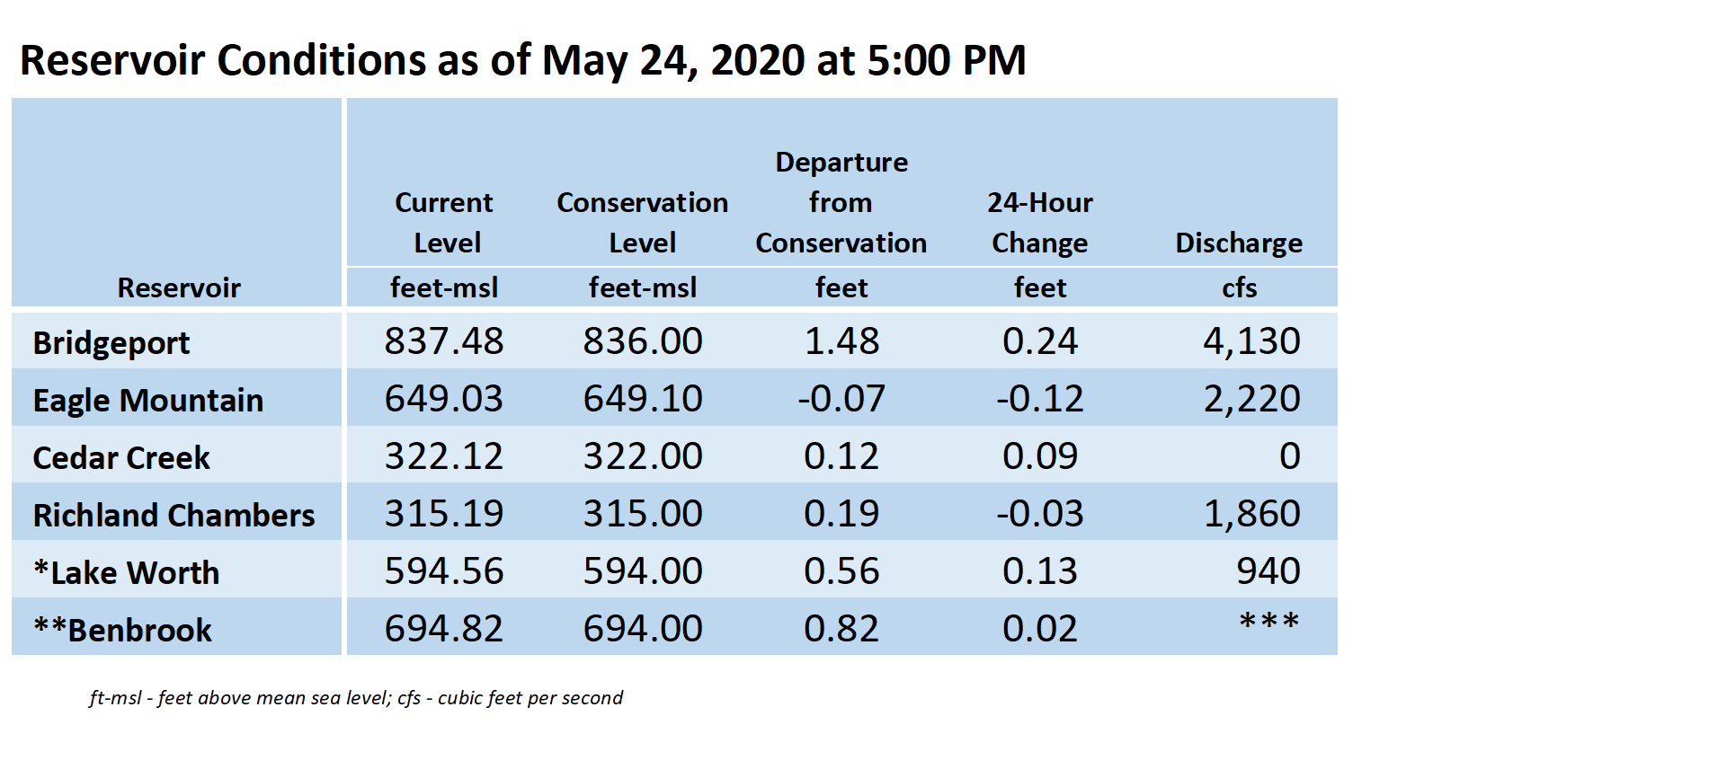This screenshot has height=778, width=1718.
Task: Select the Reservoir column header
Action: (x=179, y=288)
